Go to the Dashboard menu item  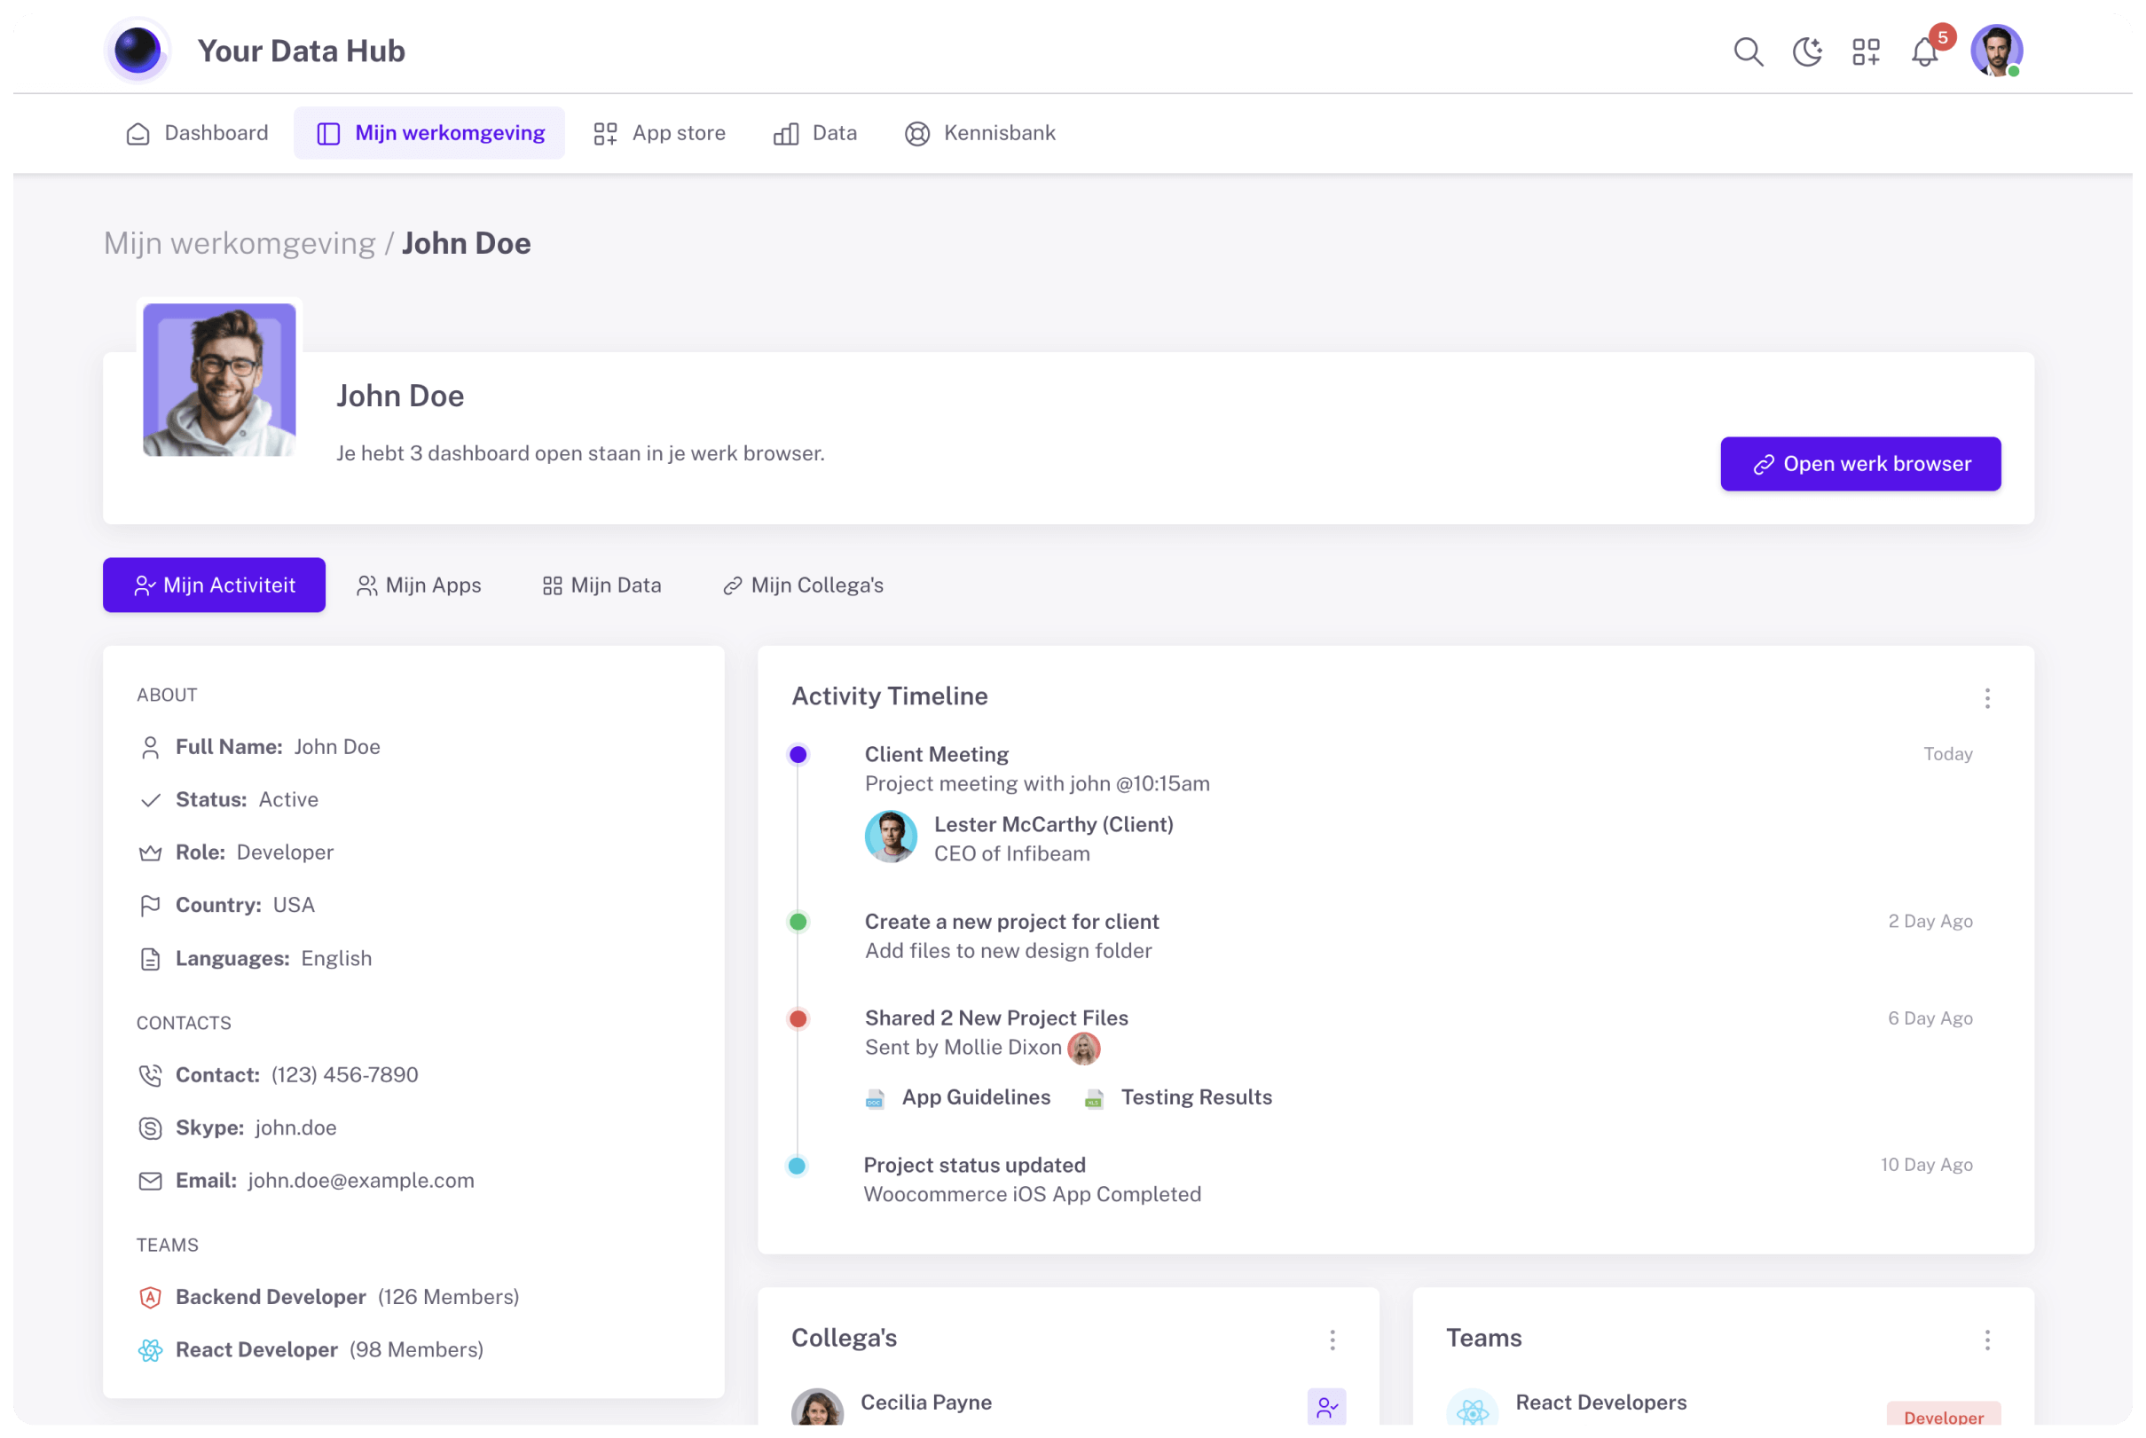click(197, 133)
